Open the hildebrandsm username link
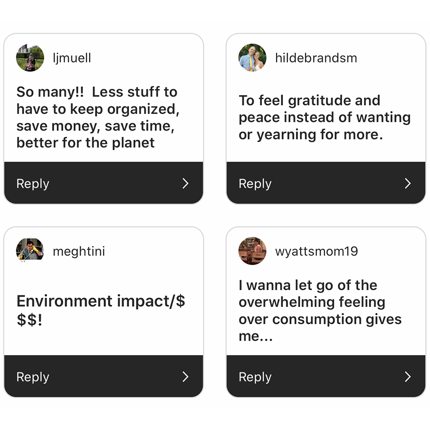The image size is (430, 430). pos(316,58)
